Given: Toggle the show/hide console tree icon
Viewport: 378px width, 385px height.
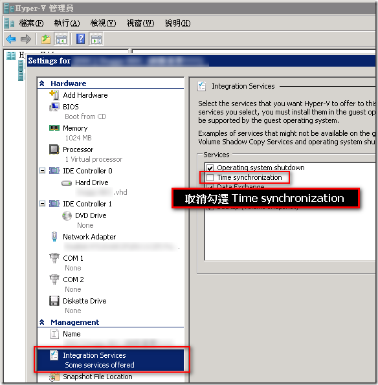Looking at the screenshot, I should [61, 39].
